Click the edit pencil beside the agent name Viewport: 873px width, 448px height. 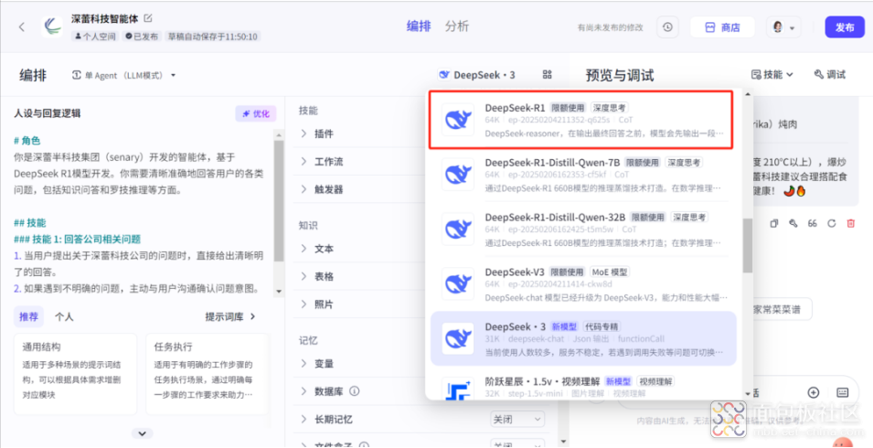[x=148, y=18]
